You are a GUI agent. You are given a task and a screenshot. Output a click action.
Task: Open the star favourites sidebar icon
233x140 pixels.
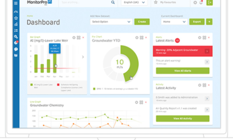(16, 18)
